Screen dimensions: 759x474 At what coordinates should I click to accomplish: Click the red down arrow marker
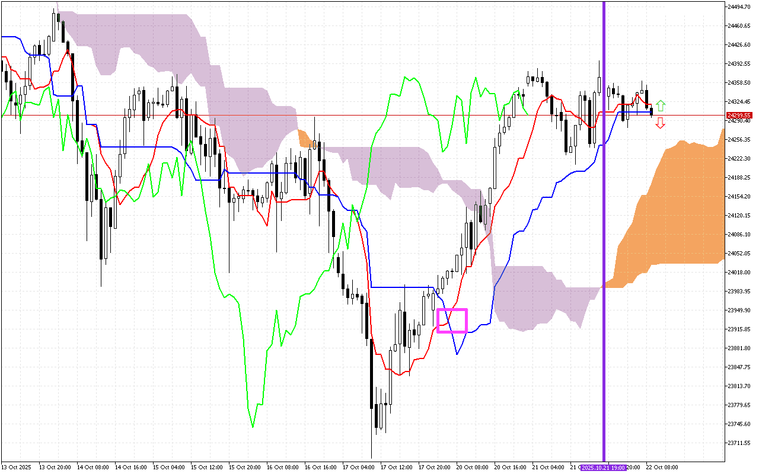pyautogui.click(x=660, y=123)
